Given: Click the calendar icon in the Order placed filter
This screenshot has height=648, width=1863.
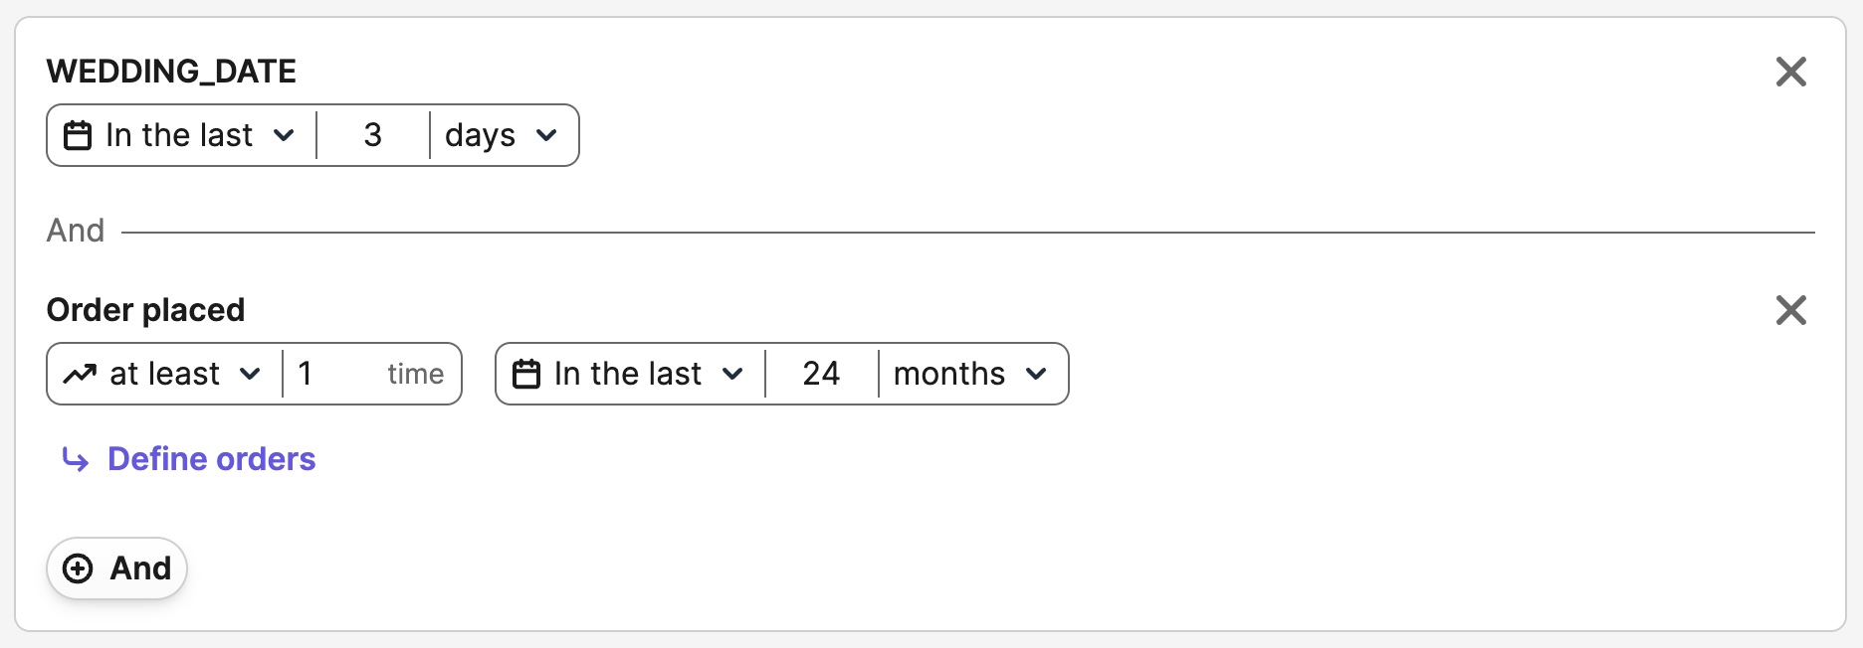Looking at the screenshot, I should tap(526, 374).
